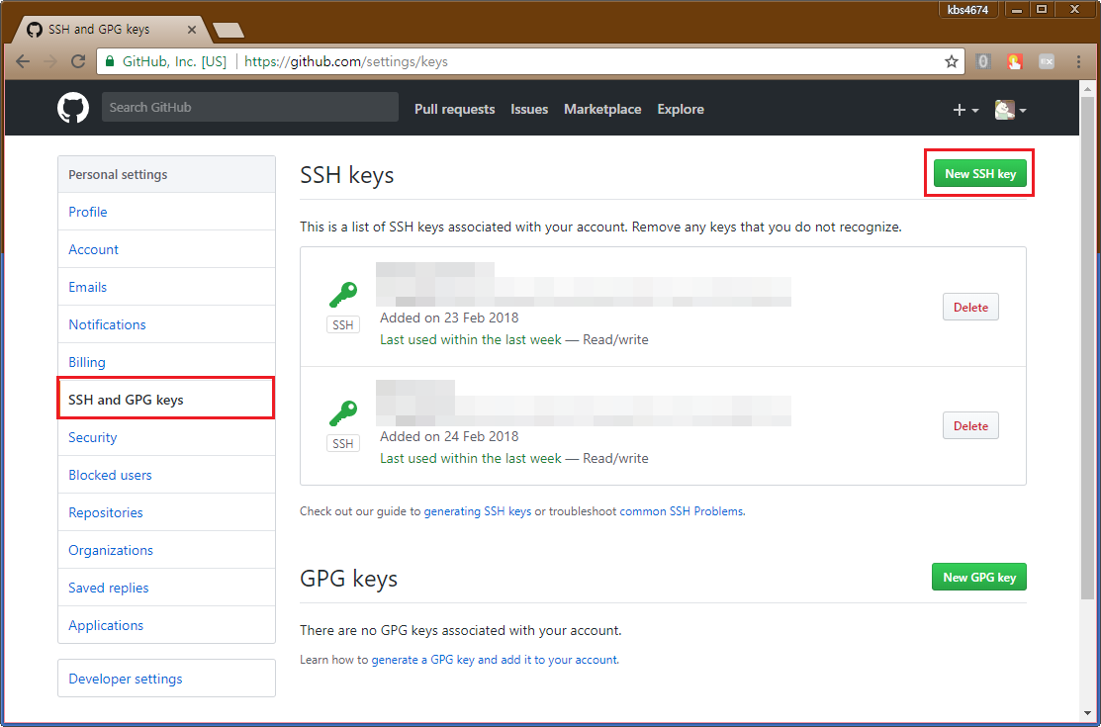Click the New GPG key button
1101x727 pixels.
(978, 577)
